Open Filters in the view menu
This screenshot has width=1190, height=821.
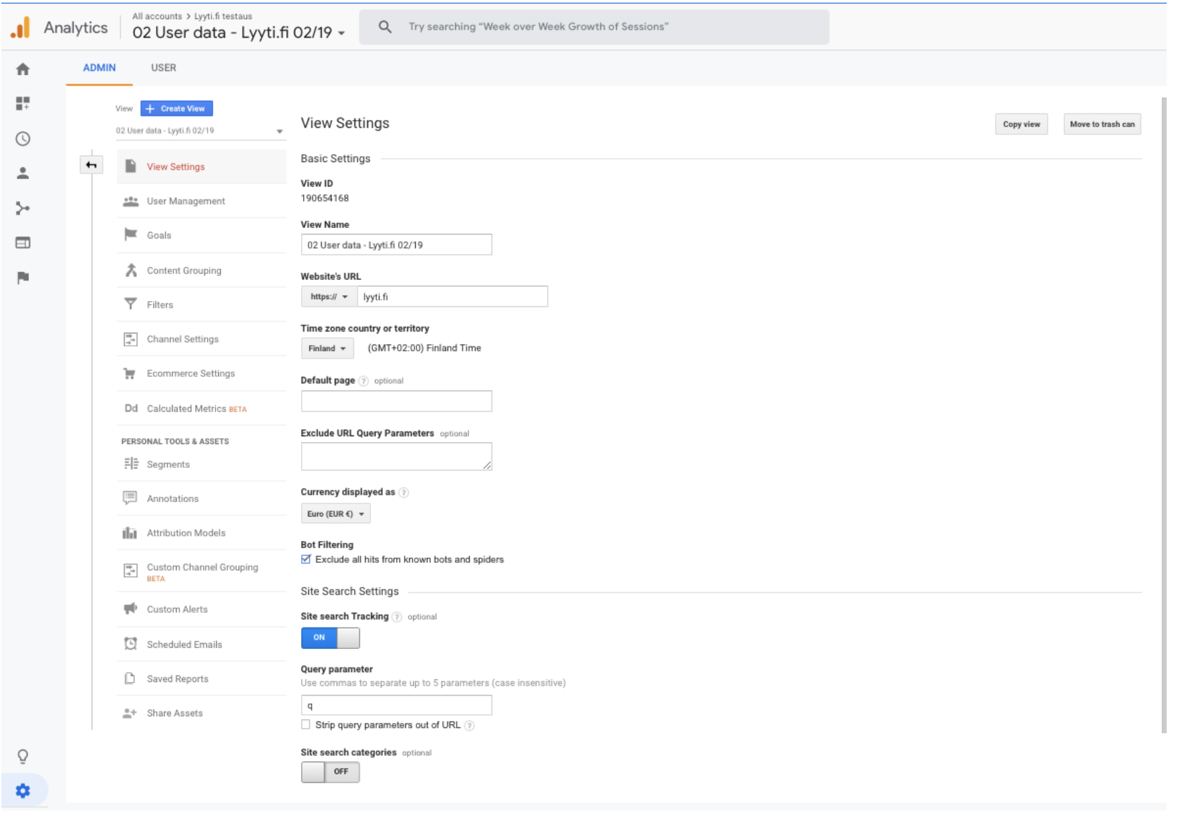[160, 305]
